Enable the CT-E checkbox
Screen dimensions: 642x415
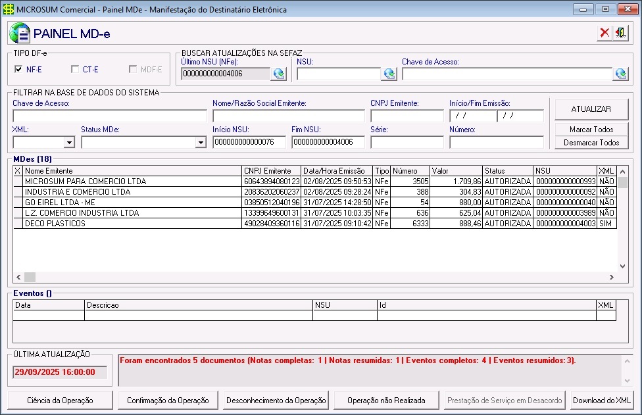point(75,69)
